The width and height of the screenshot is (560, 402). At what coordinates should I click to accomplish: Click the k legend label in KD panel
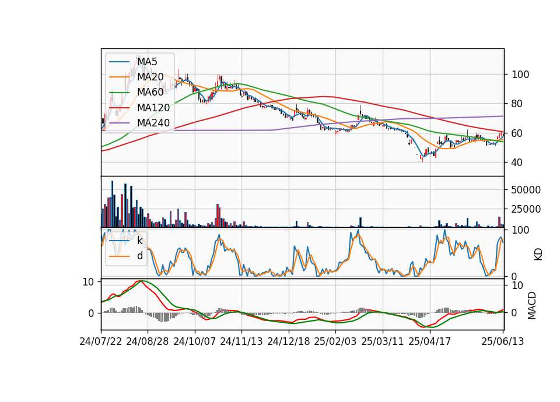(140, 241)
